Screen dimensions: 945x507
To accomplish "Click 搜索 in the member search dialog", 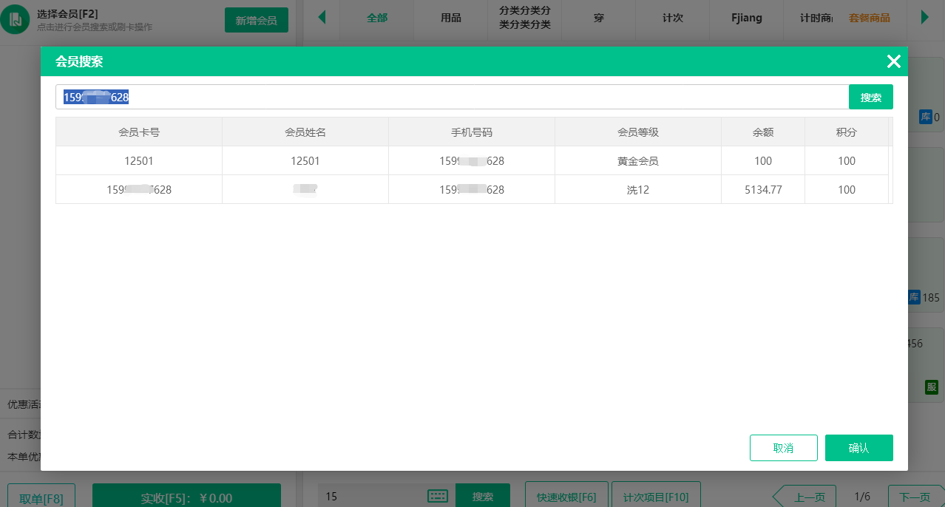I will 870,96.
